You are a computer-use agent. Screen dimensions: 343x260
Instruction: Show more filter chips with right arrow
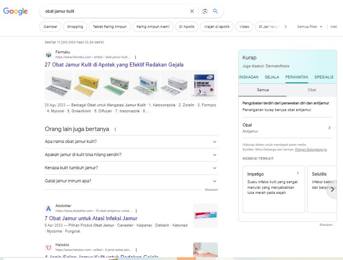[x=286, y=27]
